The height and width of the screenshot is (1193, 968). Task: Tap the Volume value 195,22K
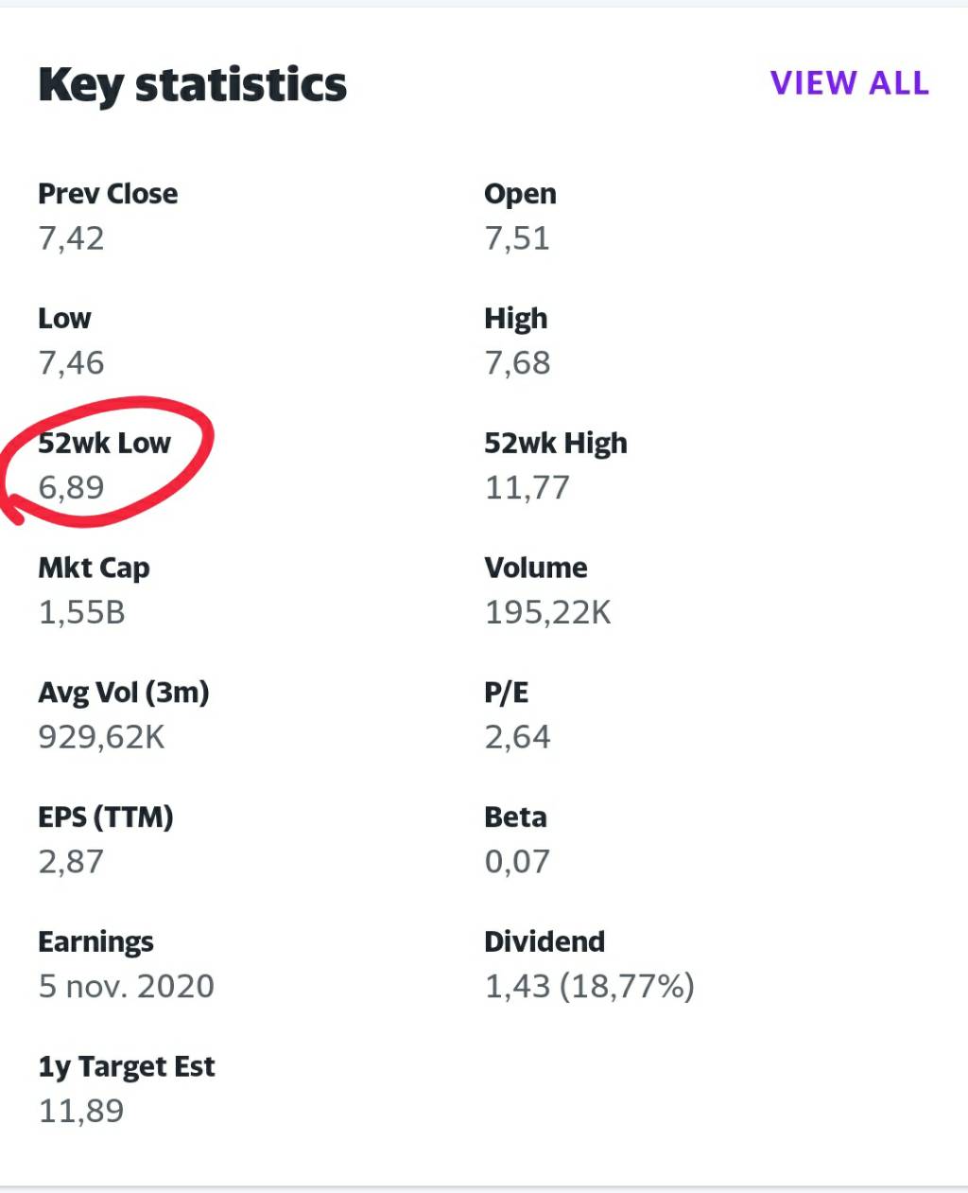point(547,613)
